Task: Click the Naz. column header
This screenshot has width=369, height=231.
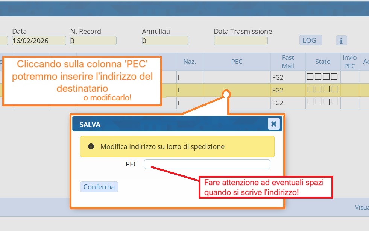Action: pos(190,62)
